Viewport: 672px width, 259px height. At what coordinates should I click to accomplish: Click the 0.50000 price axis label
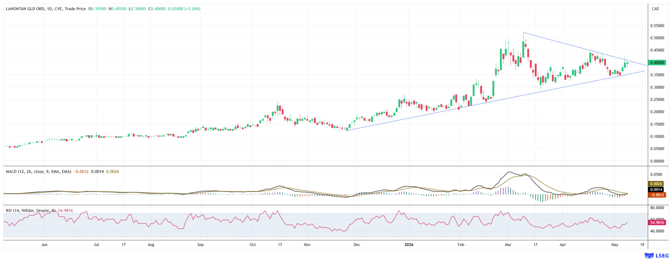657,38
